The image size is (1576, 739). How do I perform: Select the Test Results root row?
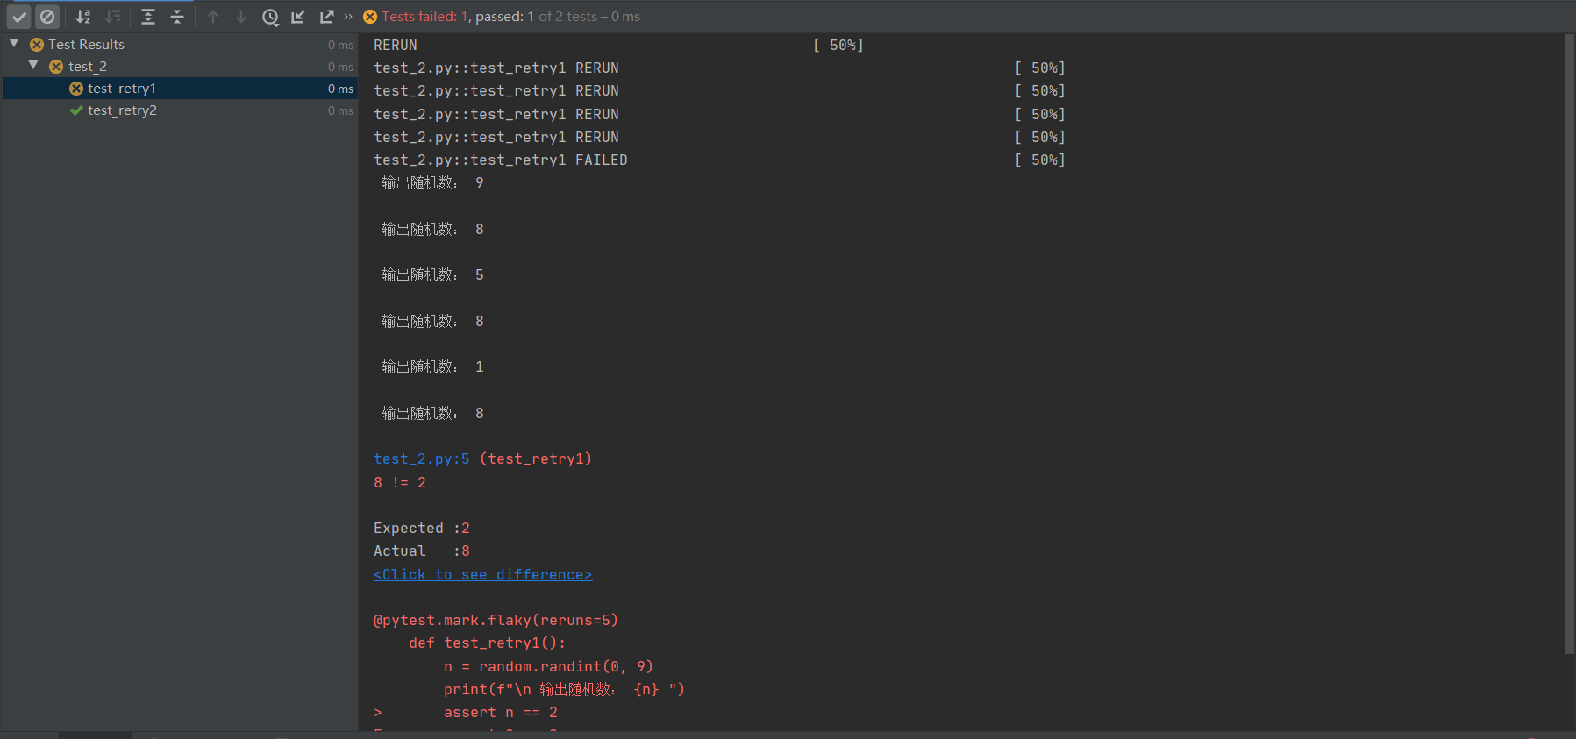[x=180, y=44]
